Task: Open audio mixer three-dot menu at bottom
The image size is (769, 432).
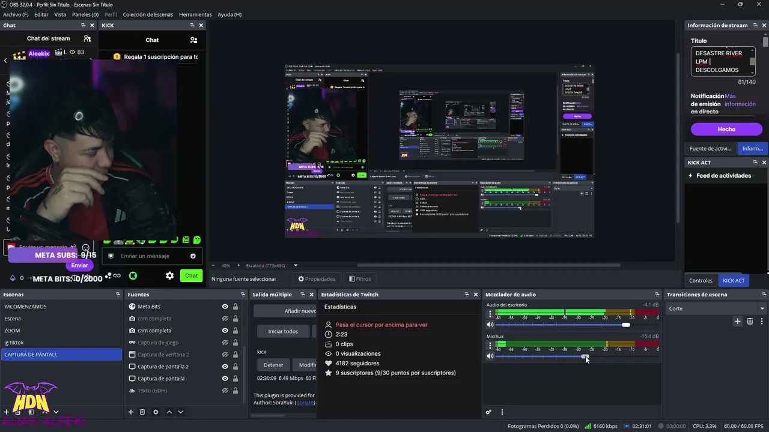Action: click(502, 412)
